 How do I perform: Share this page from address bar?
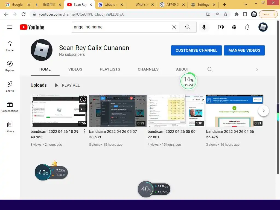(217, 14)
